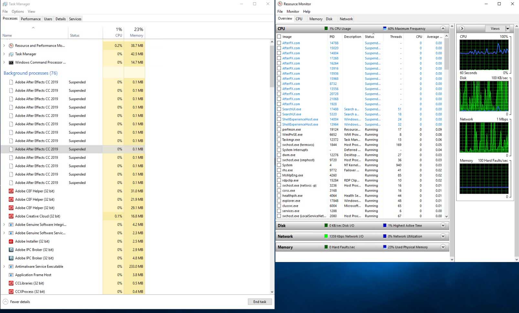Check the SearchUI.exe PID 17488 checkbox
The image size is (519, 313).
coord(279,109)
